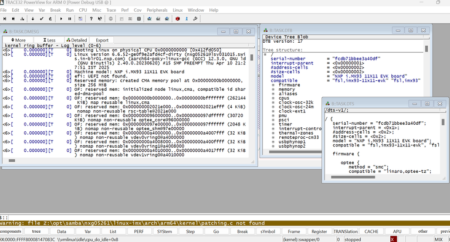Expand the clock-osc-32k node in DTB tree
This screenshot has width=450, height=242.
(273, 103)
